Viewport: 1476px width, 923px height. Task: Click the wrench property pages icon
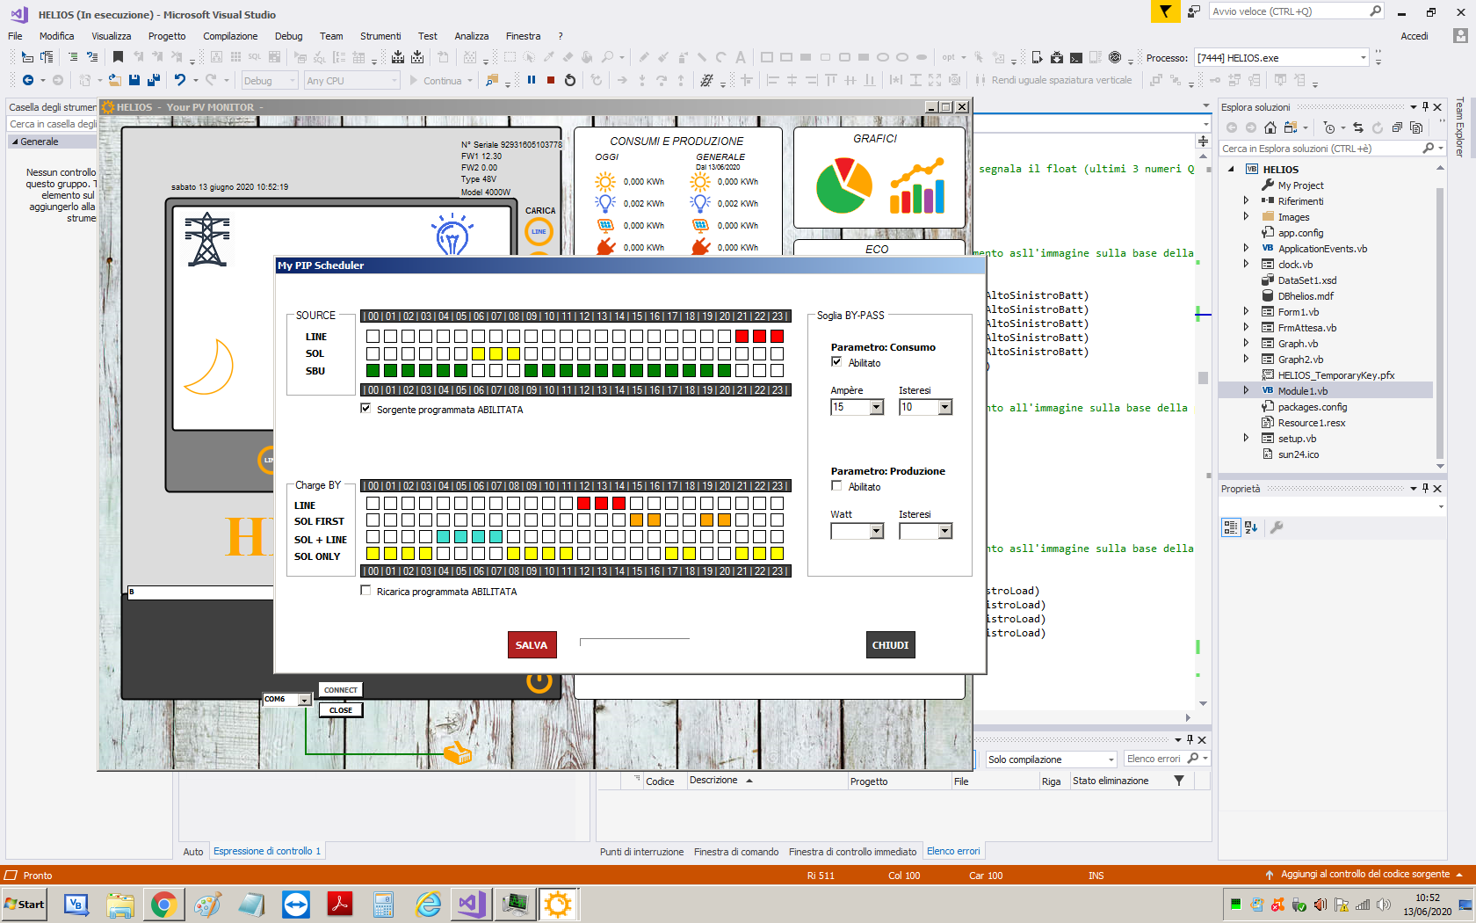coord(1277,527)
